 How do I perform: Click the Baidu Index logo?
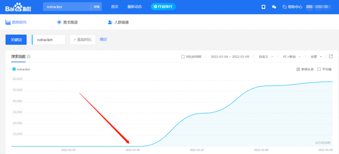point(18,7)
